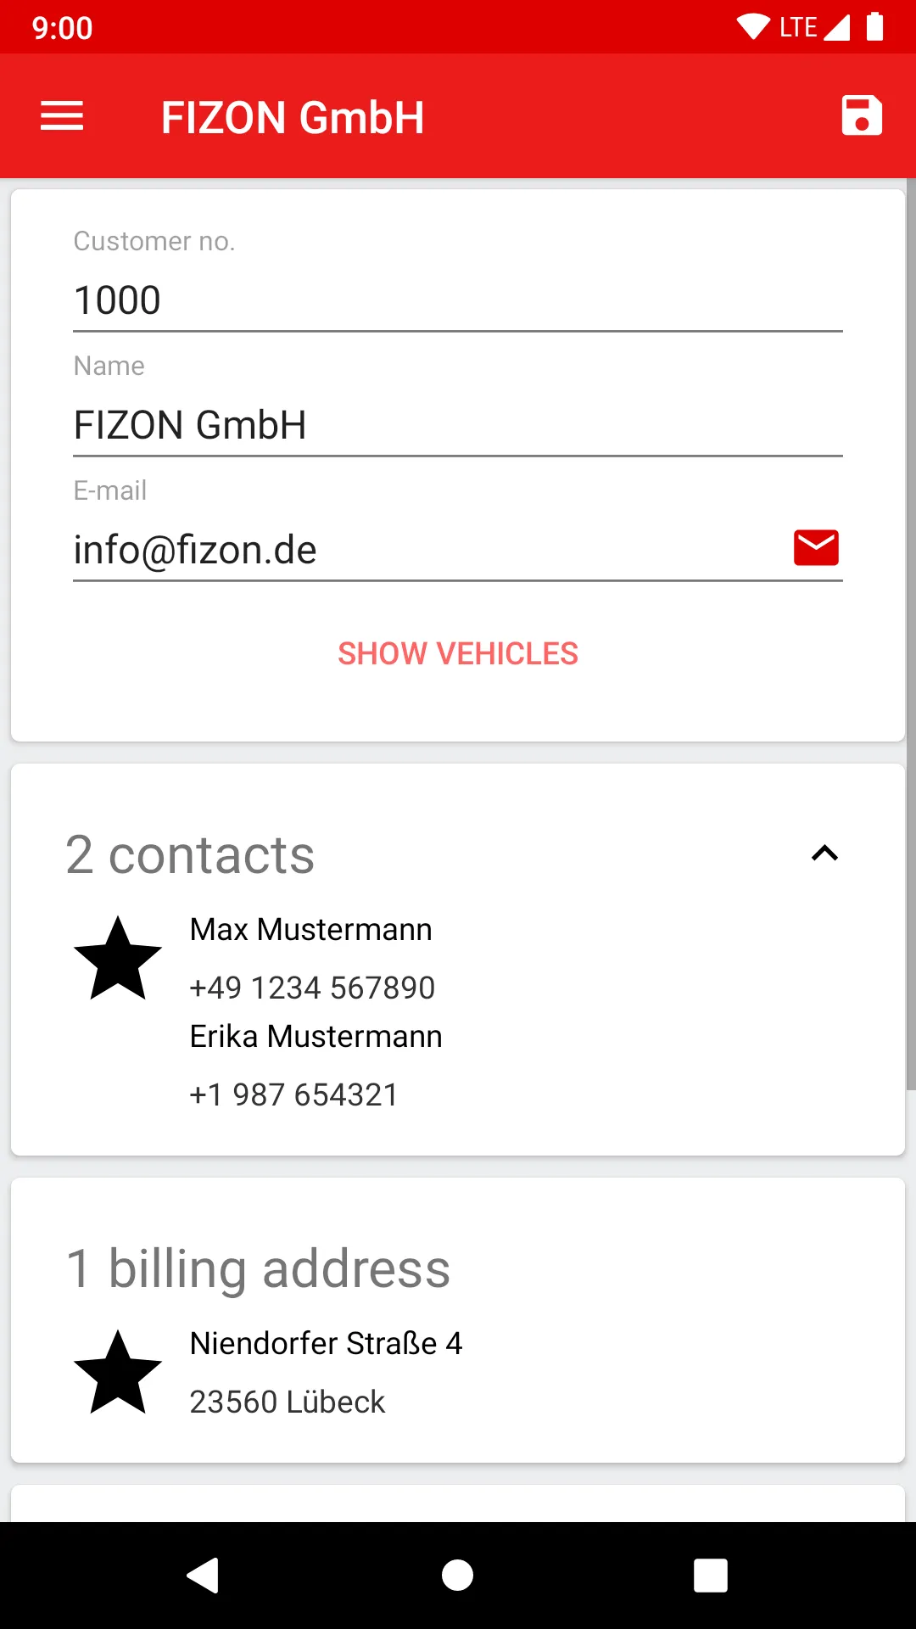This screenshot has width=916, height=1629.
Task: Collapse the contacts section chevron
Action: [824, 854]
